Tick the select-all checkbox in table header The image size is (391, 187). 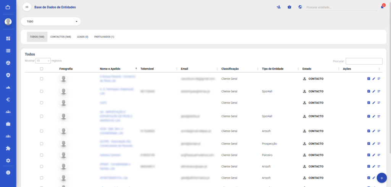pos(41,69)
